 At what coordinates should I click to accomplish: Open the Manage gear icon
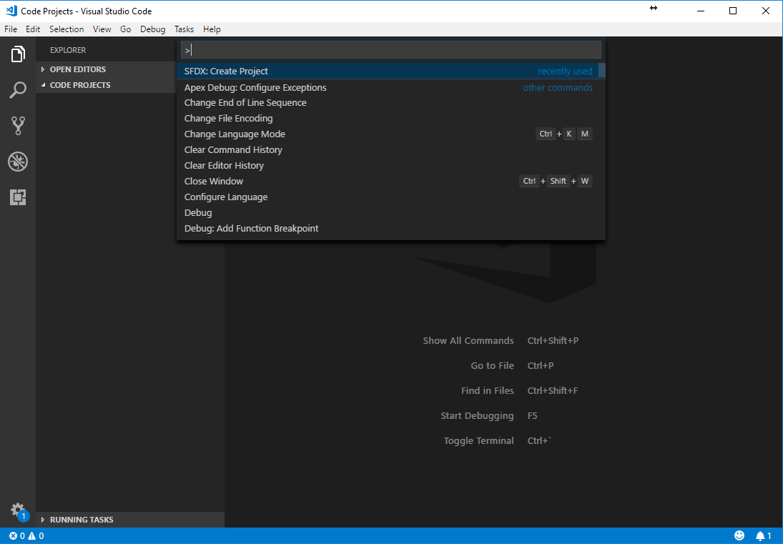coord(18,510)
